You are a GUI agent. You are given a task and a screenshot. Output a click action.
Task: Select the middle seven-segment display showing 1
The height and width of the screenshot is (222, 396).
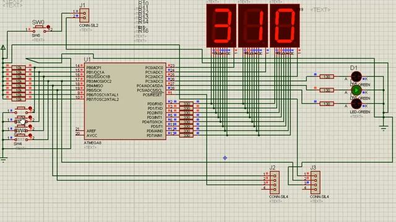click(253, 26)
